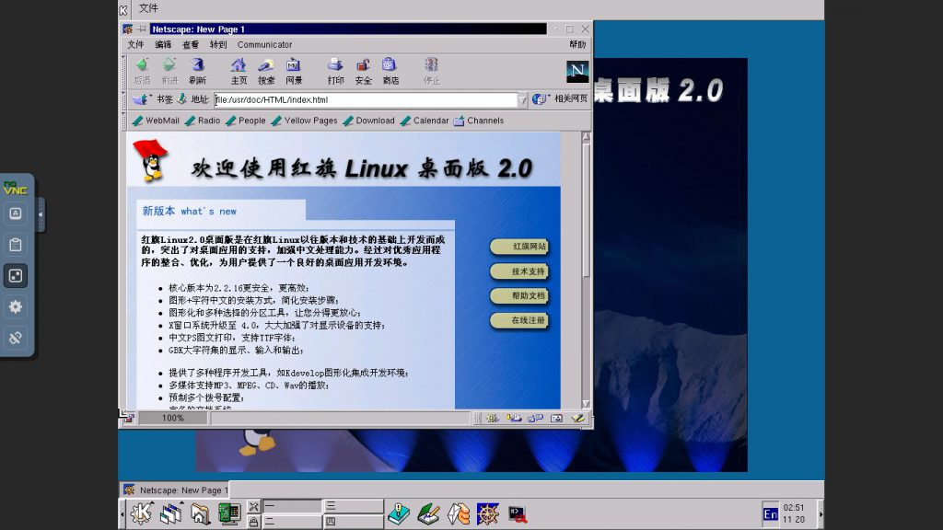Open the Calendar personal toolbar link
This screenshot has width=943, height=530.
[425, 121]
